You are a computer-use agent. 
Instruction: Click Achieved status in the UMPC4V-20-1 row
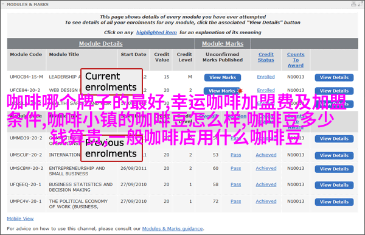[266, 202]
